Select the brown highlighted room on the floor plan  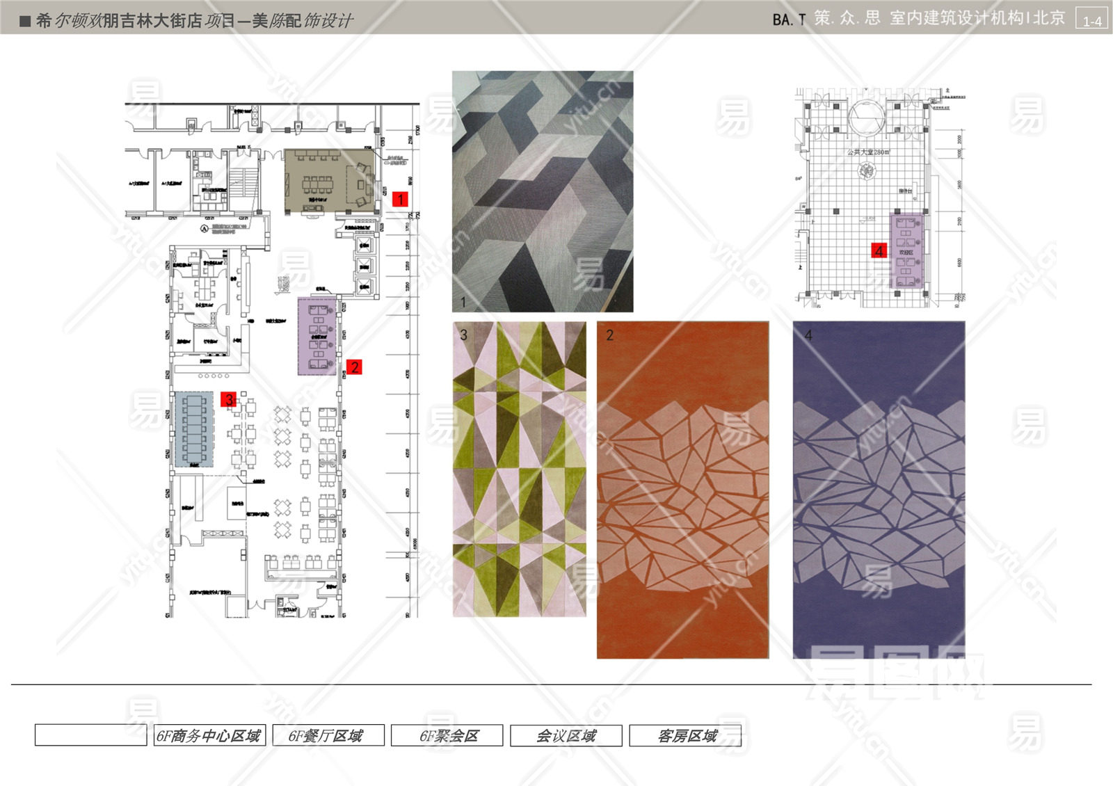pyautogui.click(x=329, y=181)
